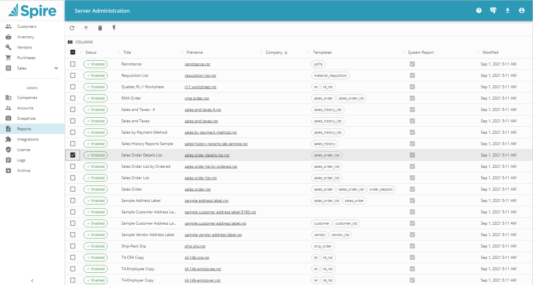This screenshot has height=285, width=533.
Task: Open the help question mark icon
Action: 479,11
